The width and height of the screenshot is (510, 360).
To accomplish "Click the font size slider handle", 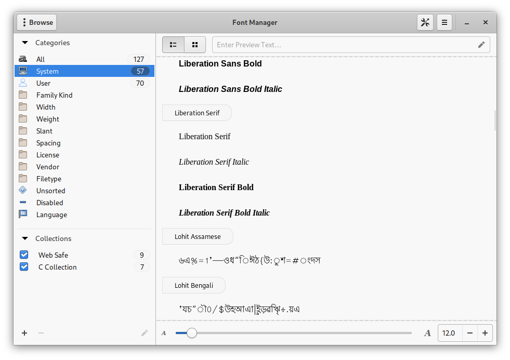I will coord(192,333).
